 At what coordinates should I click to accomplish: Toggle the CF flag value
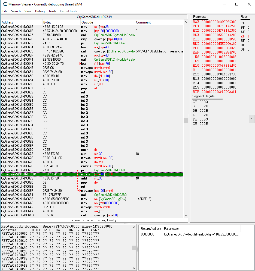click(248, 23)
